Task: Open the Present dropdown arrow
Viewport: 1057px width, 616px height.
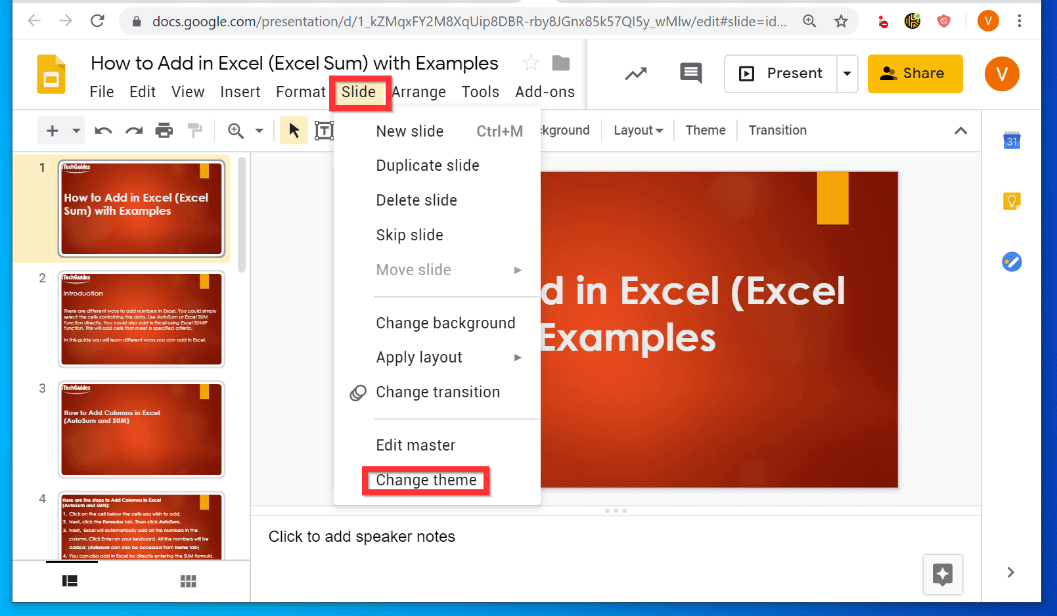Action: [847, 74]
